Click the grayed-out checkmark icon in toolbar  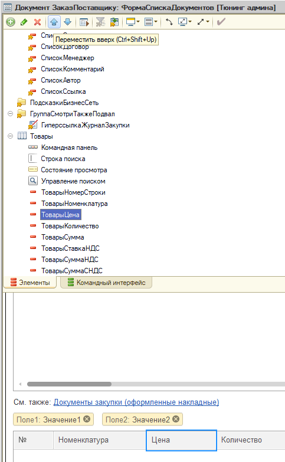click(x=221, y=22)
